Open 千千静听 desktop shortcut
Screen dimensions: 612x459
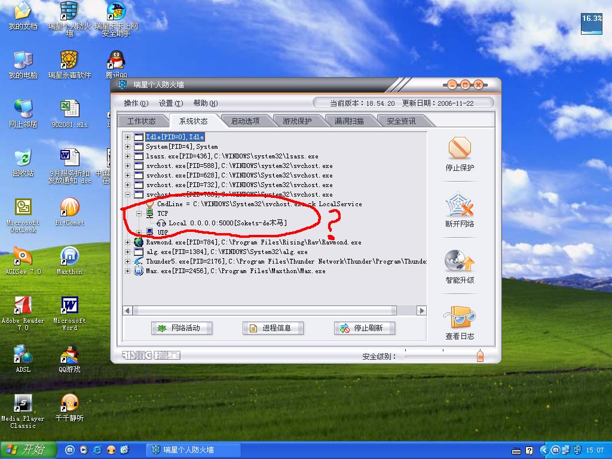[x=69, y=408]
